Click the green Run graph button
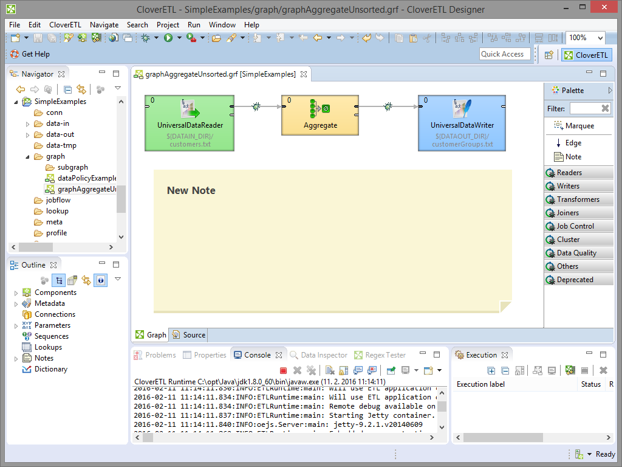 168,38
